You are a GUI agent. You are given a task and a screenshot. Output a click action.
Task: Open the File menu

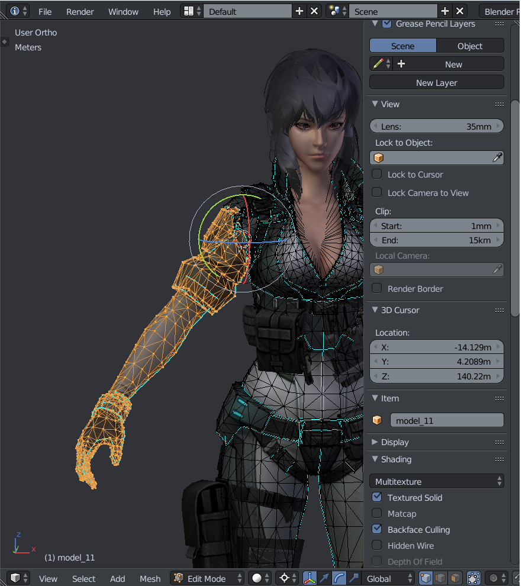click(x=45, y=12)
